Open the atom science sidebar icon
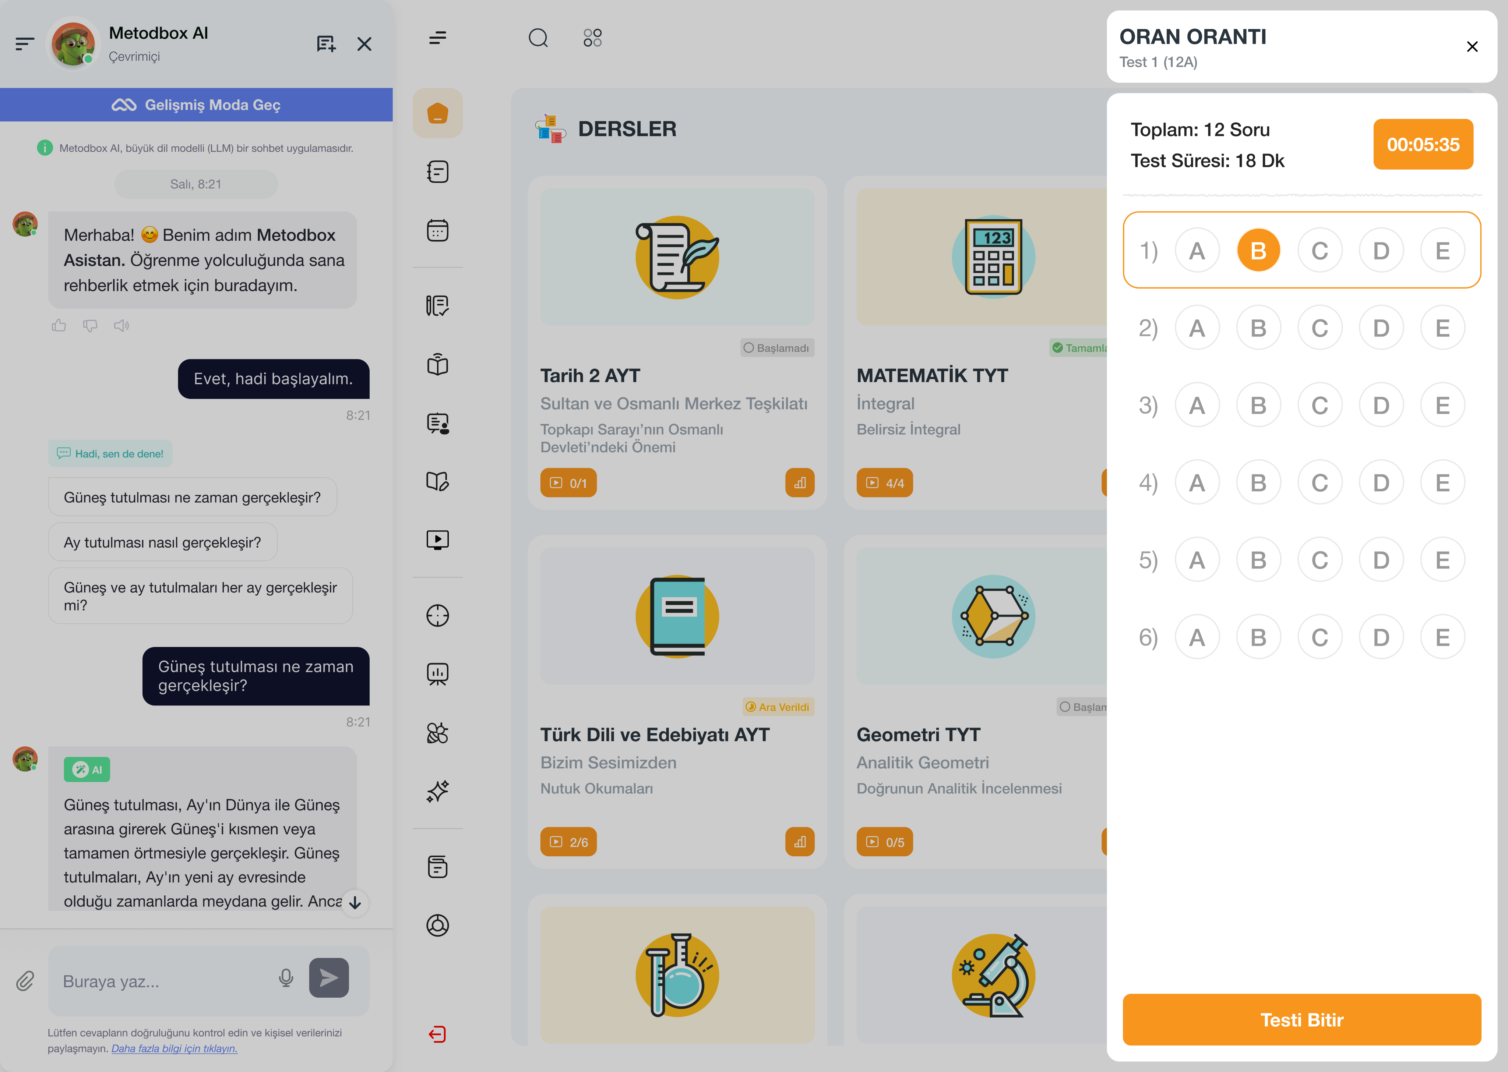The width and height of the screenshot is (1508, 1072). (438, 733)
